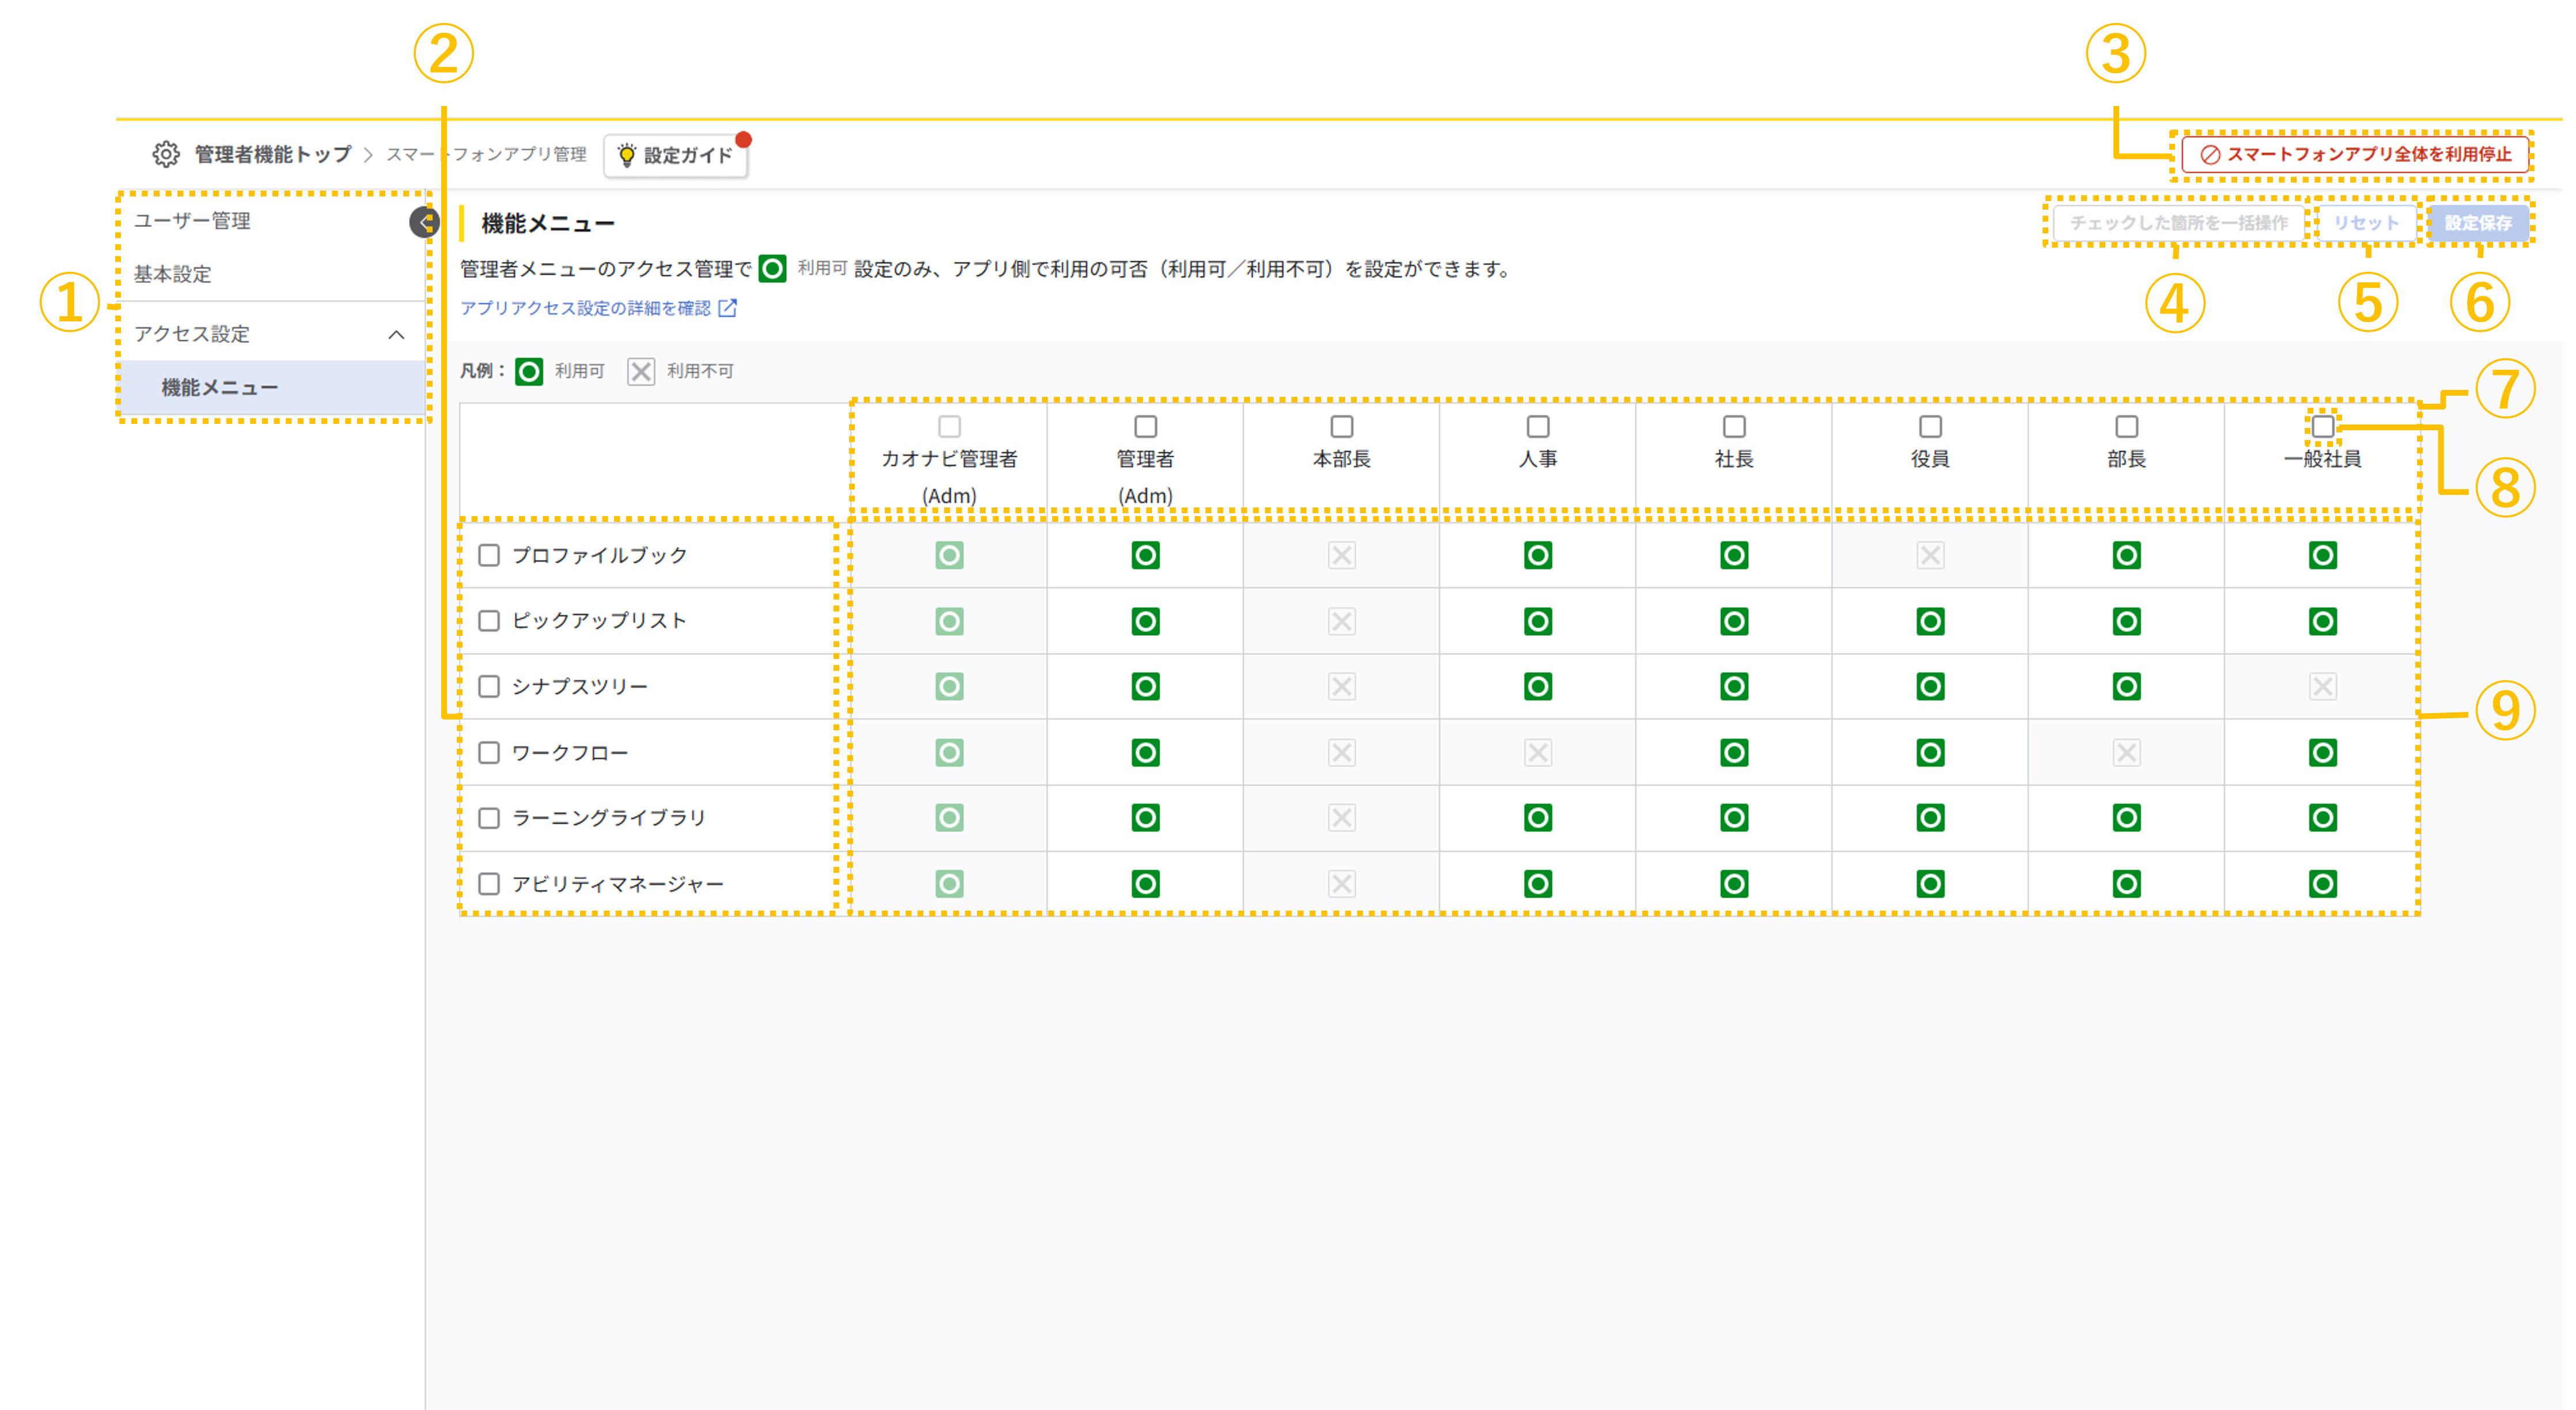This screenshot has width=2576, height=1410.
Task: Open the 設定ガイド button
Action: click(676, 155)
